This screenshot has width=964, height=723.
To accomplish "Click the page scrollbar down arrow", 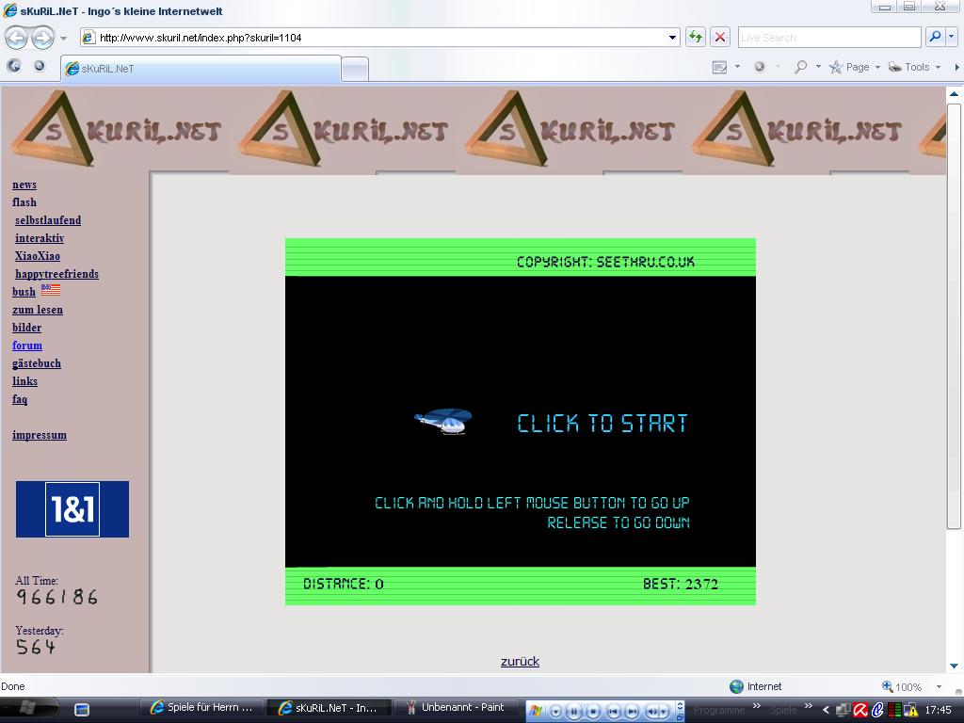I will (x=954, y=666).
